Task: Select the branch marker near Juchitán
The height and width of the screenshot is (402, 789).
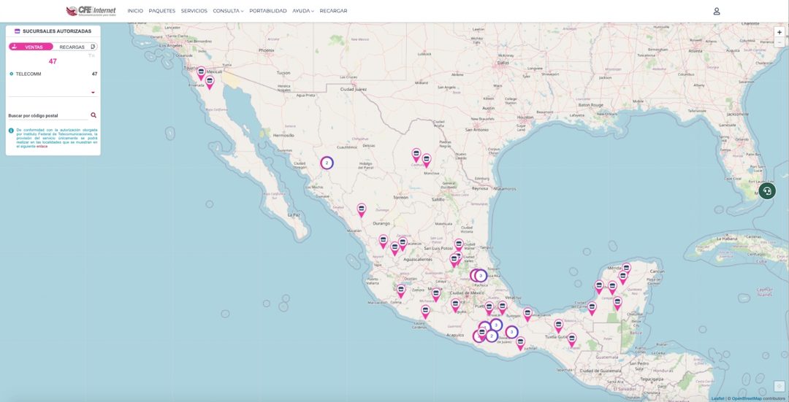Action: coord(520,343)
